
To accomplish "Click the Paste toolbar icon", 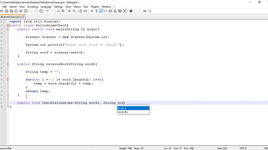I will pos(41,11).
